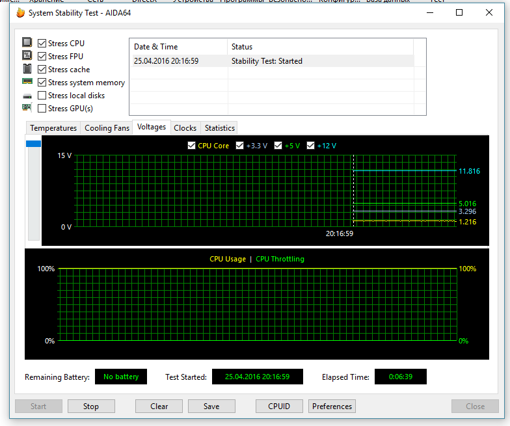
Task: Select the Voltages tab
Action: coord(152,127)
